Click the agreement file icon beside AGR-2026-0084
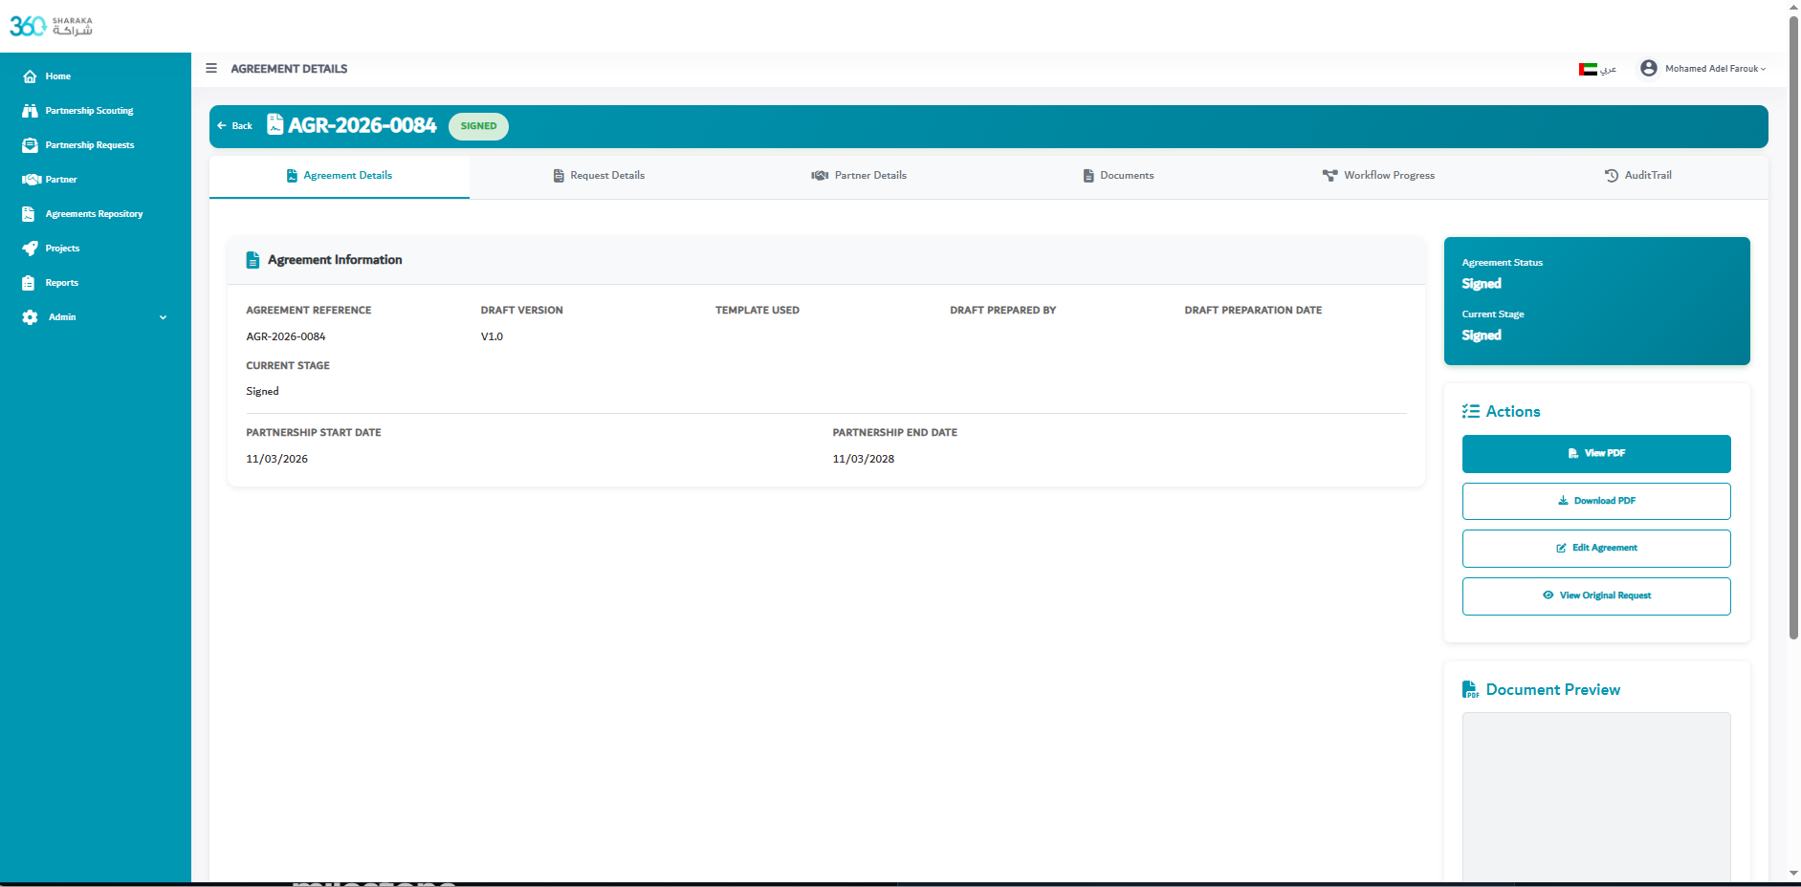Image resolution: width=1801 pixels, height=887 pixels. coord(275,125)
